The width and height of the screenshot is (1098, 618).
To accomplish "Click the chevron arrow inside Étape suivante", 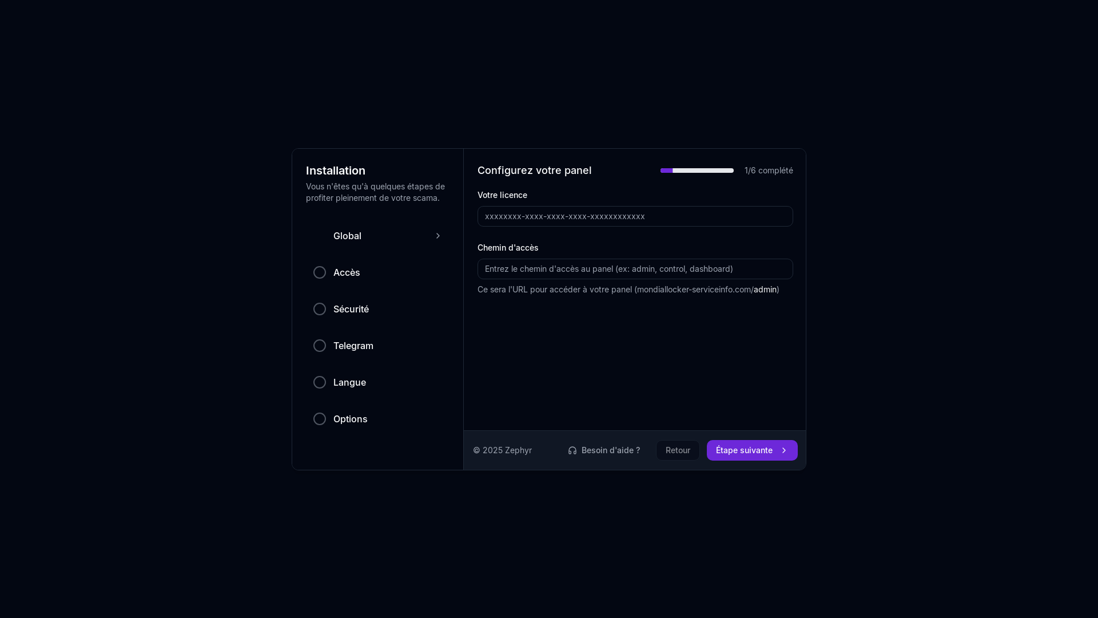I will point(784,450).
